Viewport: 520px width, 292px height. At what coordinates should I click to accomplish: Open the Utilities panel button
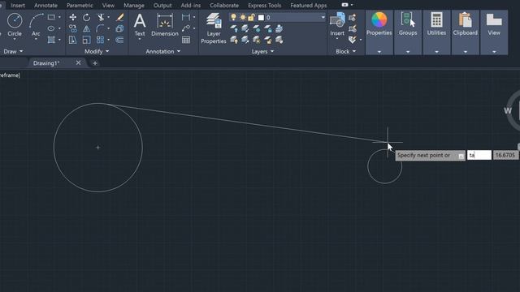tap(436, 32)
